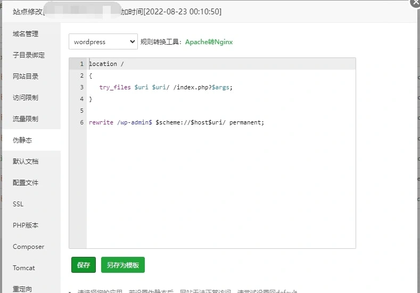This screenshot has height=293, width=420.
Task: Open the 域名管理 tab
Action: [26, 34]
